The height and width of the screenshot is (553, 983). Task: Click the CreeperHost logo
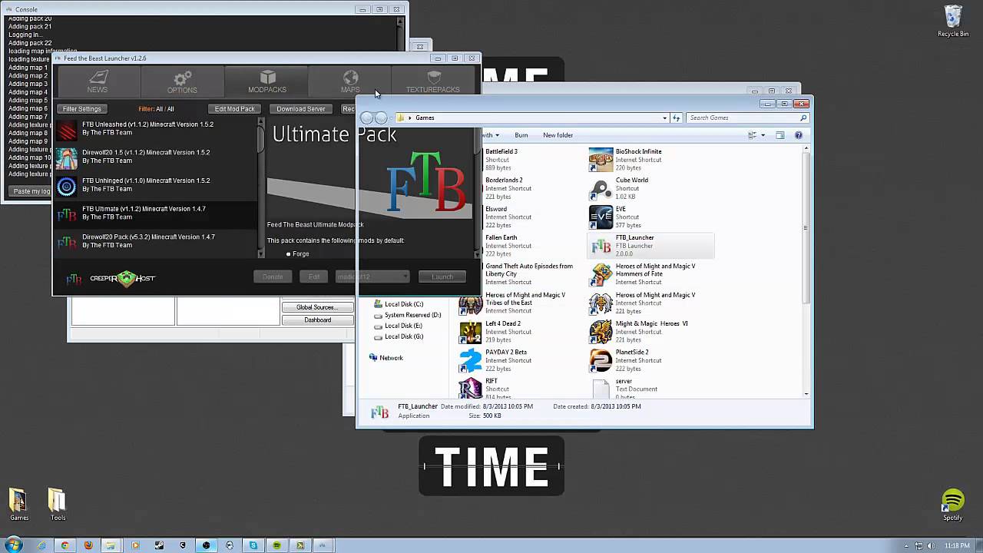coord(122,278)
